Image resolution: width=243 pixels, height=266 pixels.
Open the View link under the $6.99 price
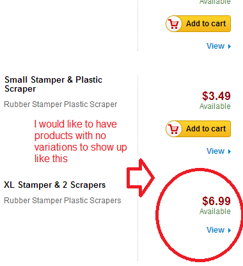point(216,230)
